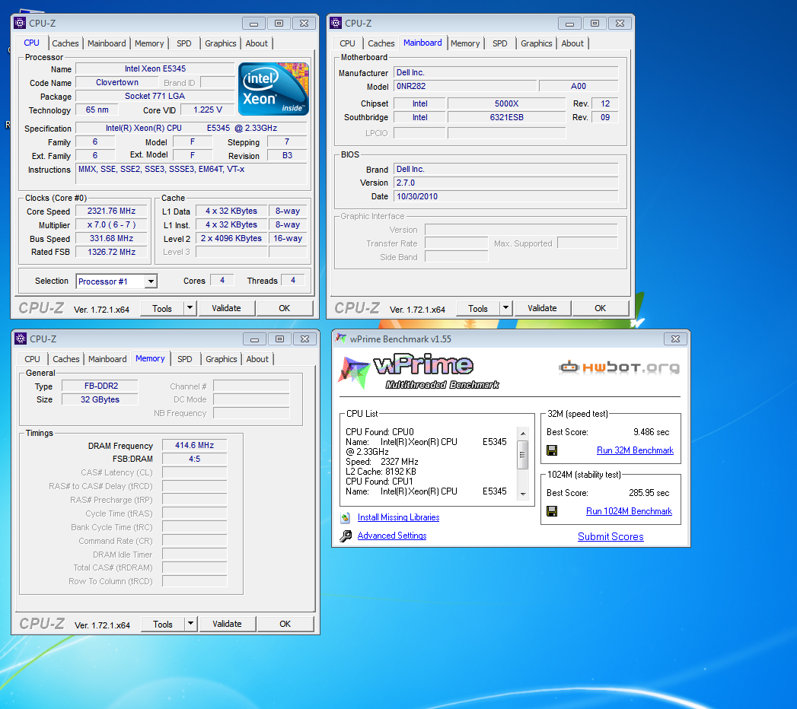Click the CPU List scrollbar thumb
The image size is (797, 709).
pos(522,455)
